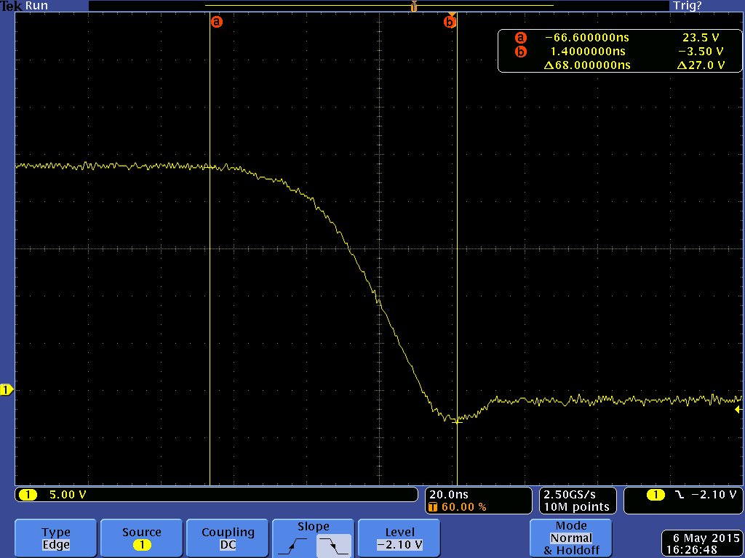
Task: Adjust the trigger Level -2.10 V button
Action: click(x=399, y=538)
